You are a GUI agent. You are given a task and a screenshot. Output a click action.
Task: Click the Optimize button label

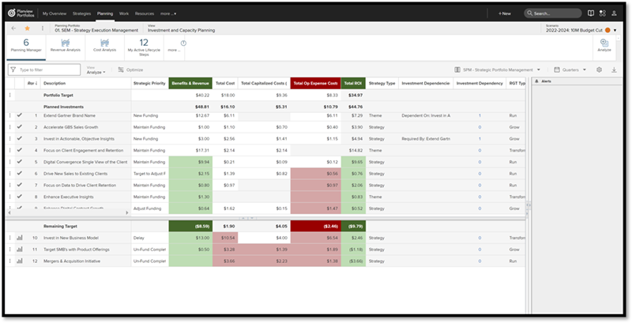coord(134,70)
